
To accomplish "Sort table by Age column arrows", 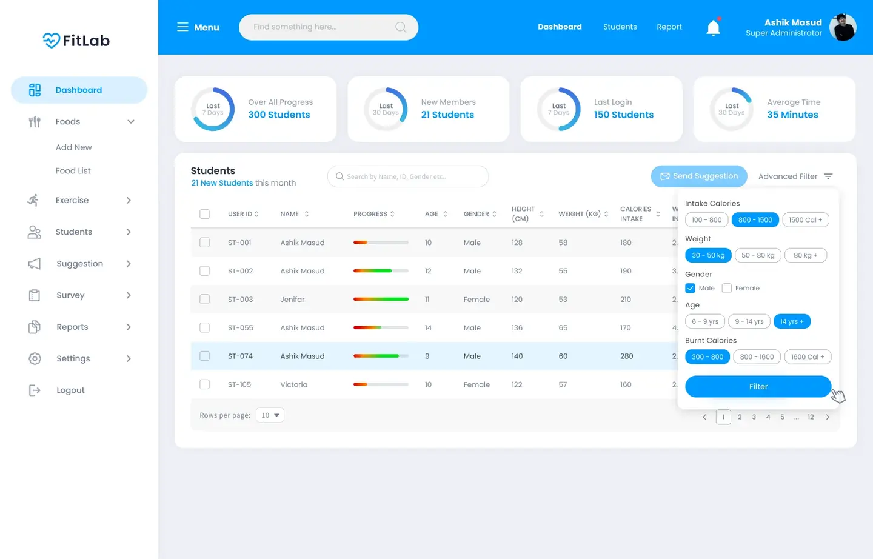I will click(x=445, y=214).
